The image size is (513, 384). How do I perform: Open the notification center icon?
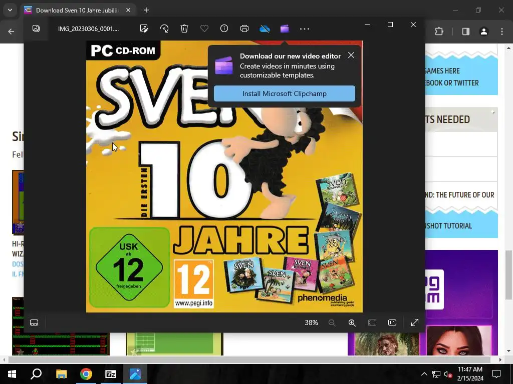[496, 374]
